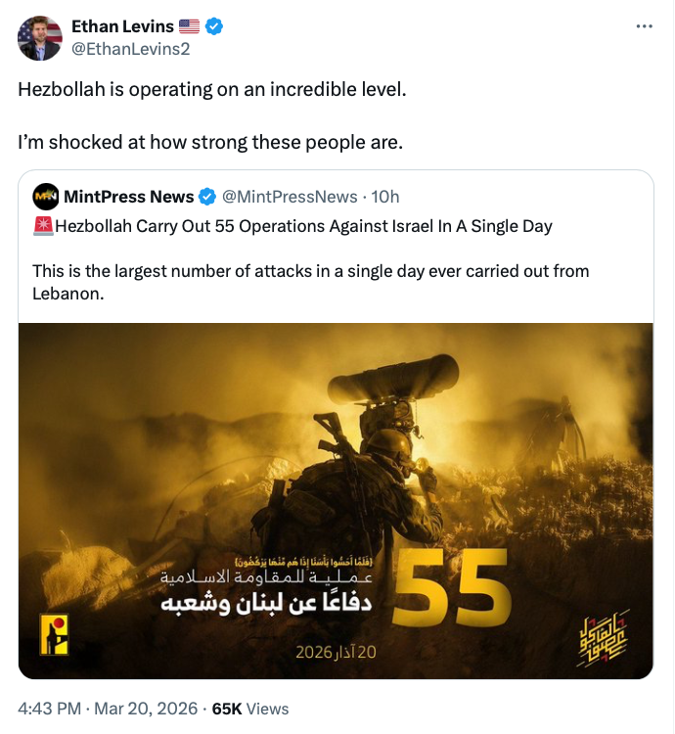Viewport: 675px width, 734px height.
Task: Go to the MintPress News profile name
Action: (128, 197)
